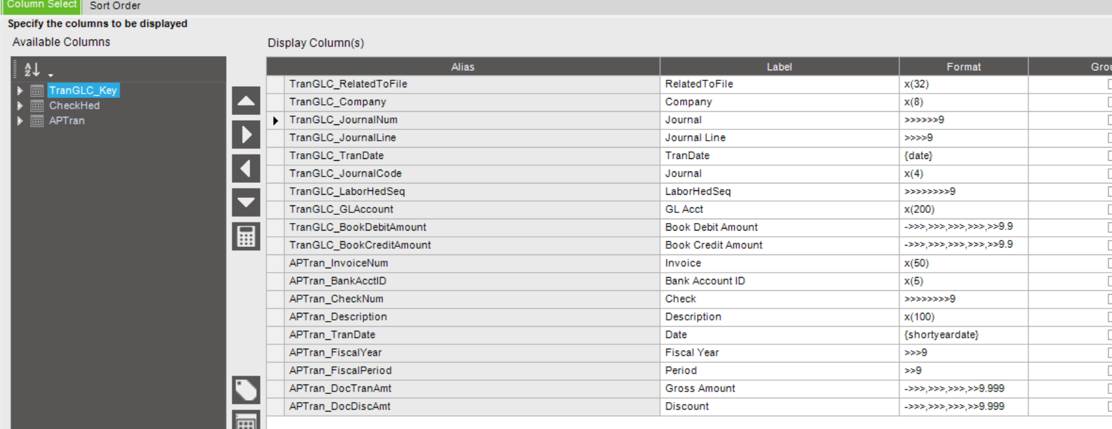The image size is (1112, 429).
Task: Click the Format column header
Action: [x=963, y=67]
